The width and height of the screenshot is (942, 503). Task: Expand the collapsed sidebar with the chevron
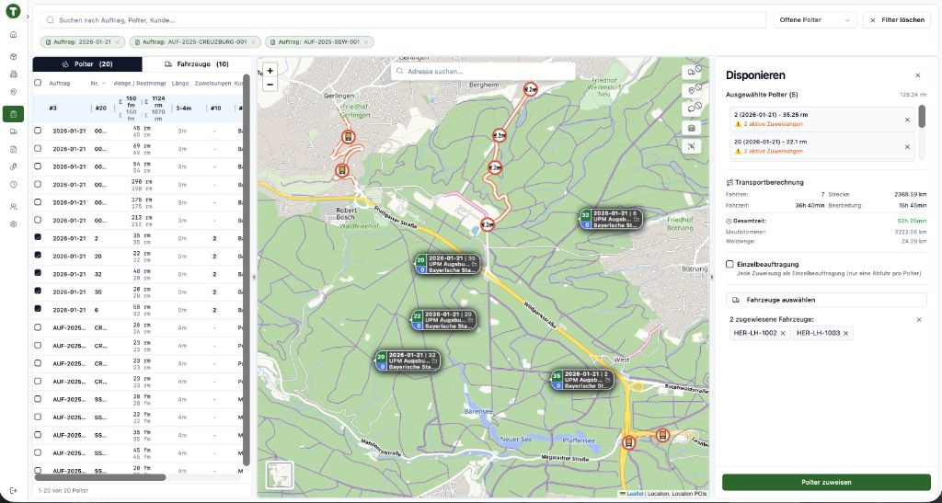(x=28, y=17)
